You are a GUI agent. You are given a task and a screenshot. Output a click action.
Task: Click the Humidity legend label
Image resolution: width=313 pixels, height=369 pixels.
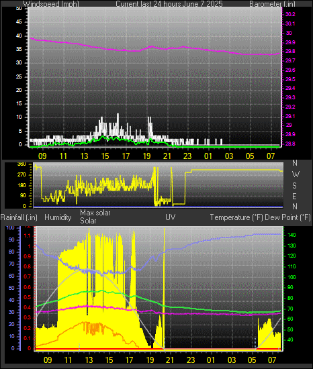tap(58, 217)
